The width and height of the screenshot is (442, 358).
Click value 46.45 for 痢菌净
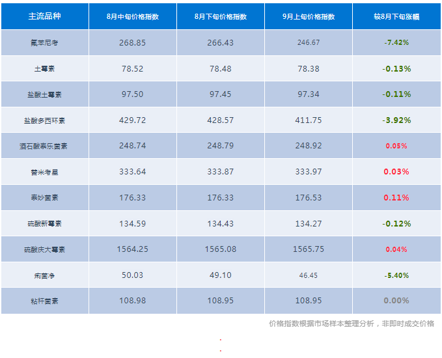(309, 275)
